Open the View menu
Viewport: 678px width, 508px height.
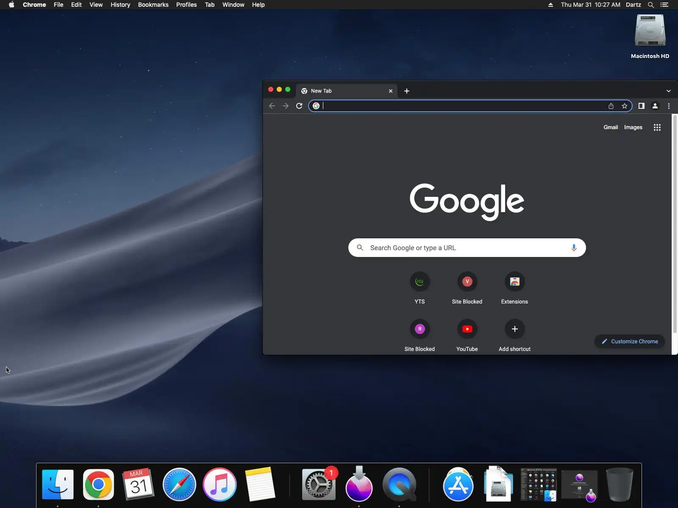point(96,5)
